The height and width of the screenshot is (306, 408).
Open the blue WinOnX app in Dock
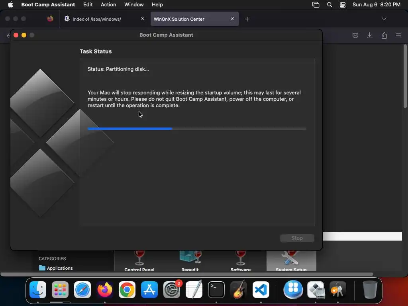293,290
